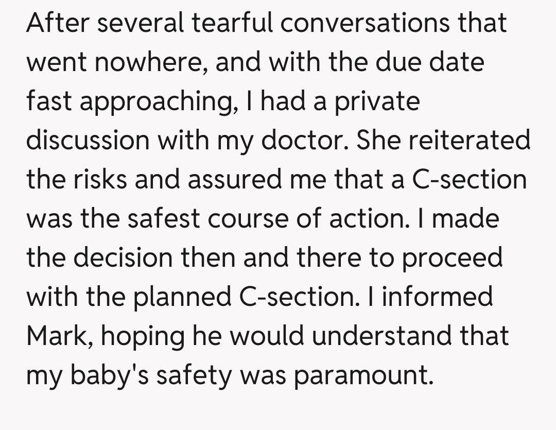Click the word "proceed"
This screenshot has width=556, height=430.
(451, 258)
